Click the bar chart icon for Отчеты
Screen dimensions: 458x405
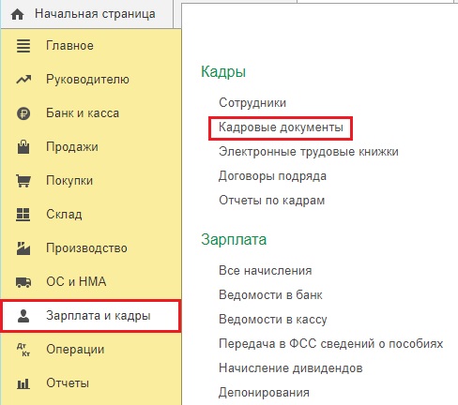23,383
